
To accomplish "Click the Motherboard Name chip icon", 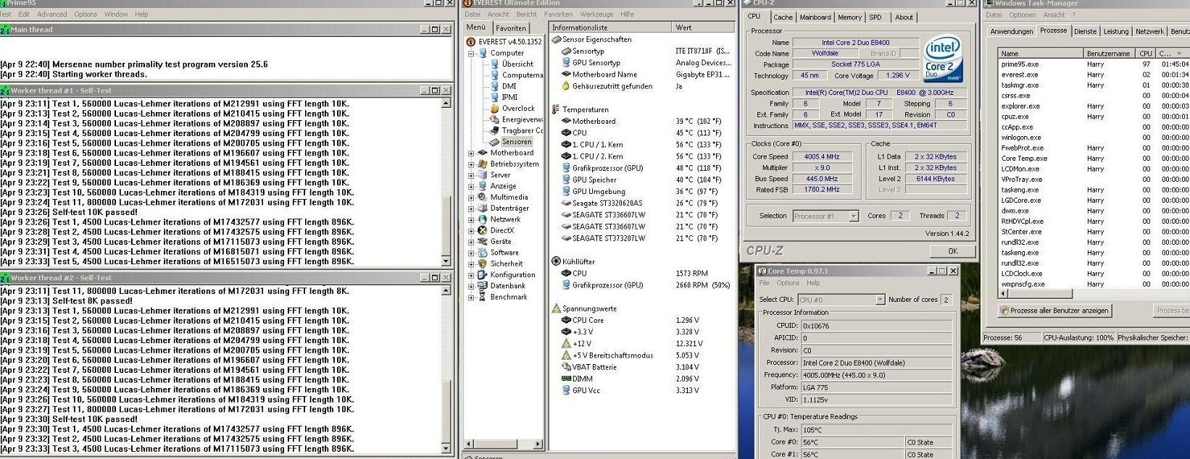I will coord(566,75).
